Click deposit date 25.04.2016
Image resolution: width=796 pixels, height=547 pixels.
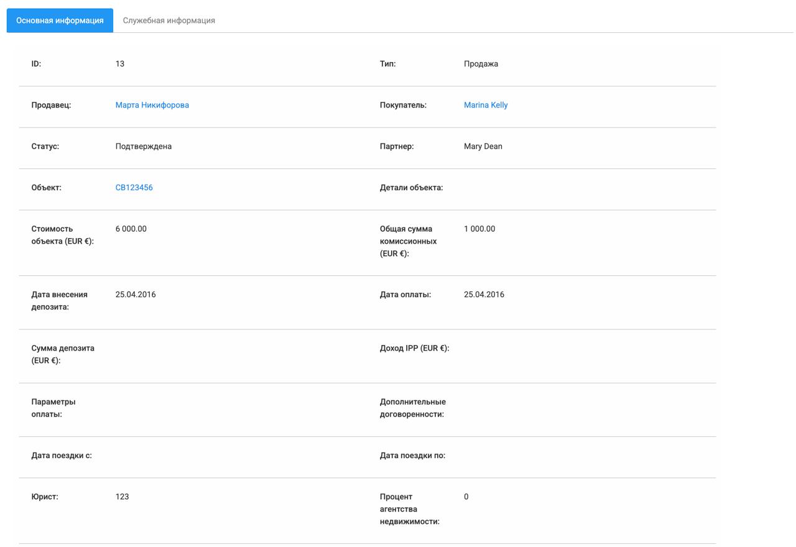coord(136,294)
